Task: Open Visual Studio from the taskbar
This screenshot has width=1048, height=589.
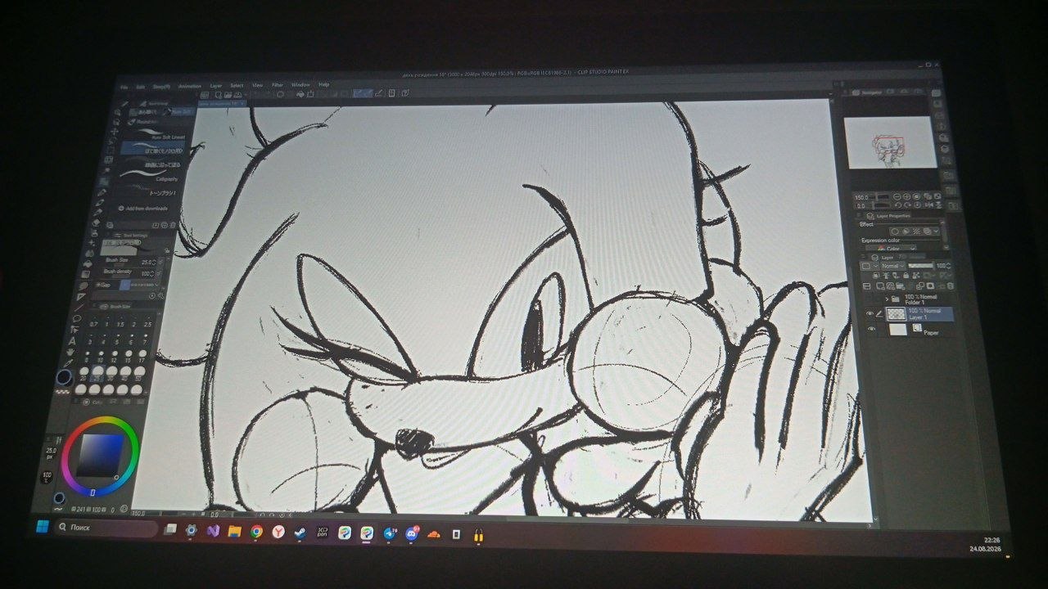Action: tap(212, 530)
